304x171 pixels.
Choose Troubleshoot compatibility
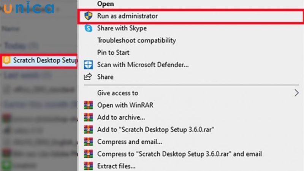[136, 40]
